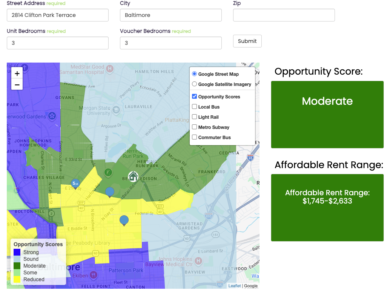
Task: Click the Morgan State University graduation cap icon
Action: pos(117,109)
